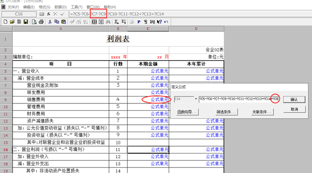312x173 pixels.
Task: Open the 数据(D) menu
Action: coord(60,7)
